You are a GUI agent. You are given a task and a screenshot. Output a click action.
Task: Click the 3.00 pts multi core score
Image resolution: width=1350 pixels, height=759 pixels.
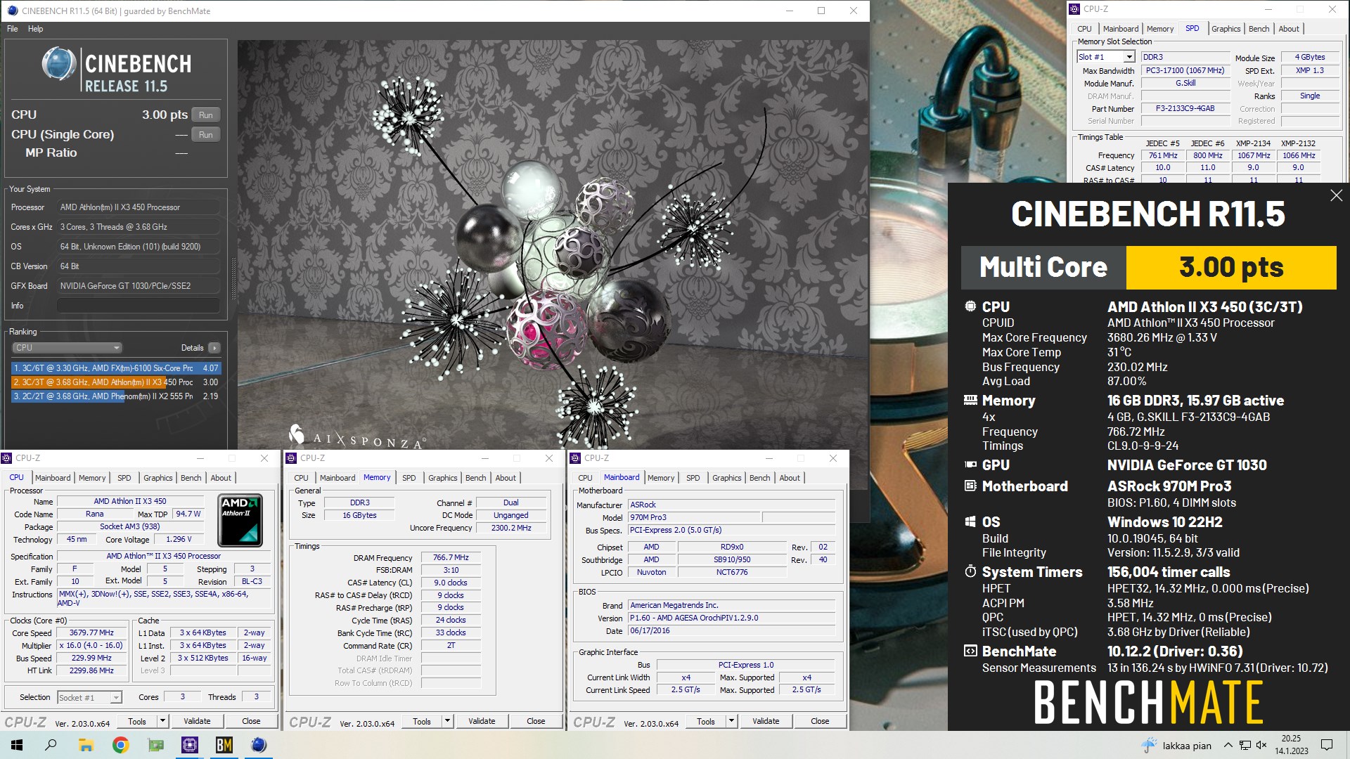1231,268
